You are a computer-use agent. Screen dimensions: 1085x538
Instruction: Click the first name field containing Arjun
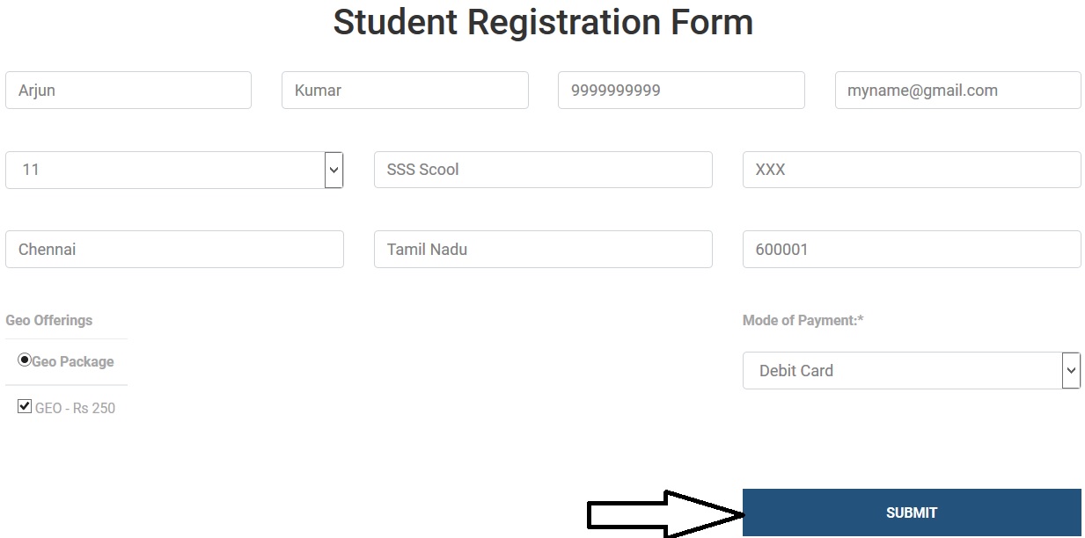coord(128,91)
